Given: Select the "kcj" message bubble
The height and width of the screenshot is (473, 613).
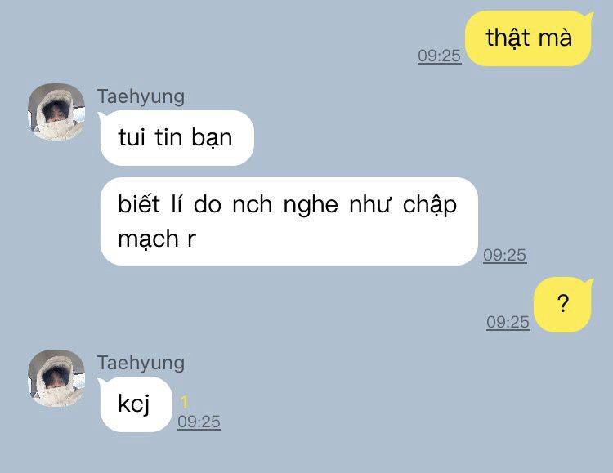Looking at the screenshot, I should [x=135, y=404].
